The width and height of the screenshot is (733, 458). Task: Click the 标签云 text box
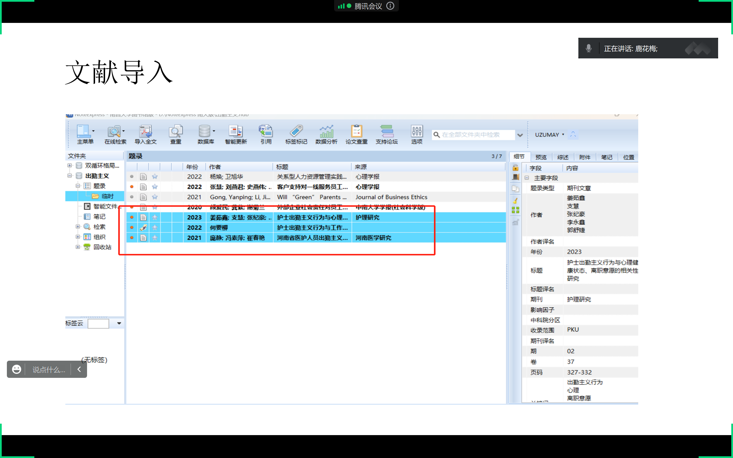tap(98, 323)
